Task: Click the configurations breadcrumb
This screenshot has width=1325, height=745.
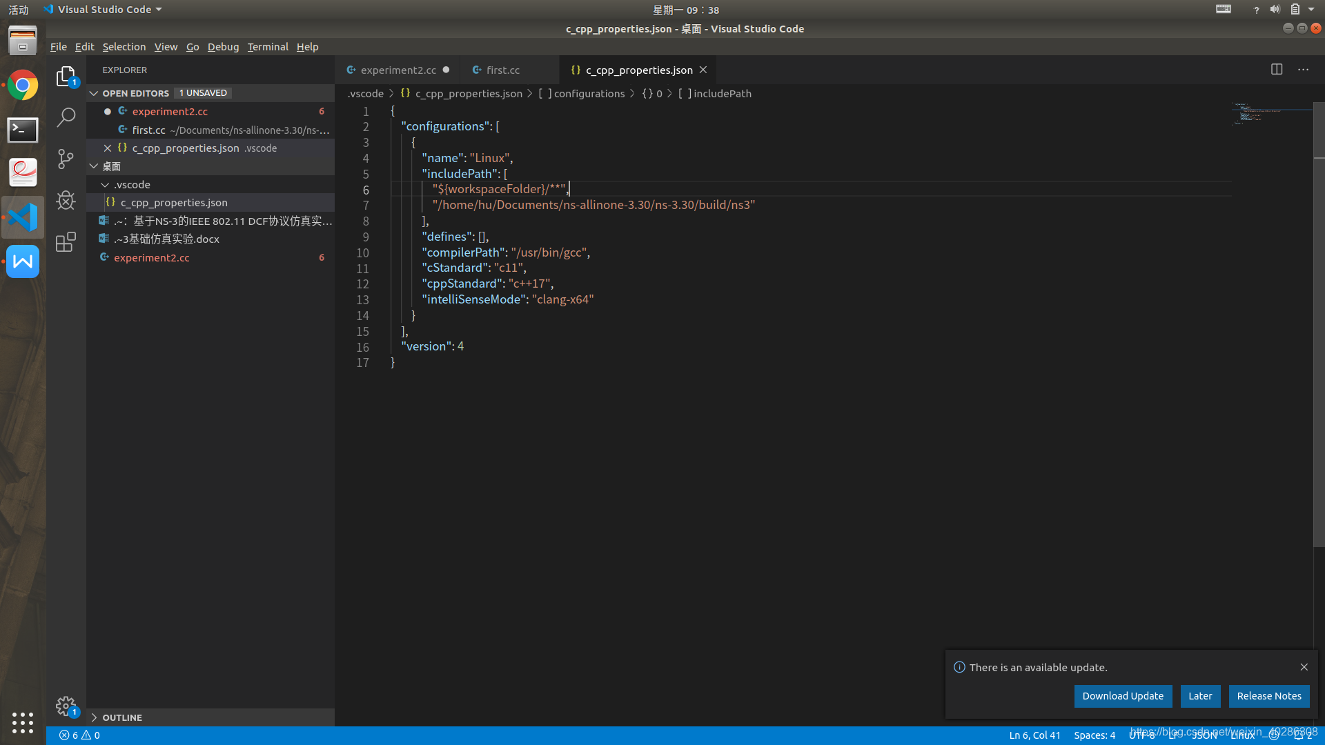Action: (589, 93)
